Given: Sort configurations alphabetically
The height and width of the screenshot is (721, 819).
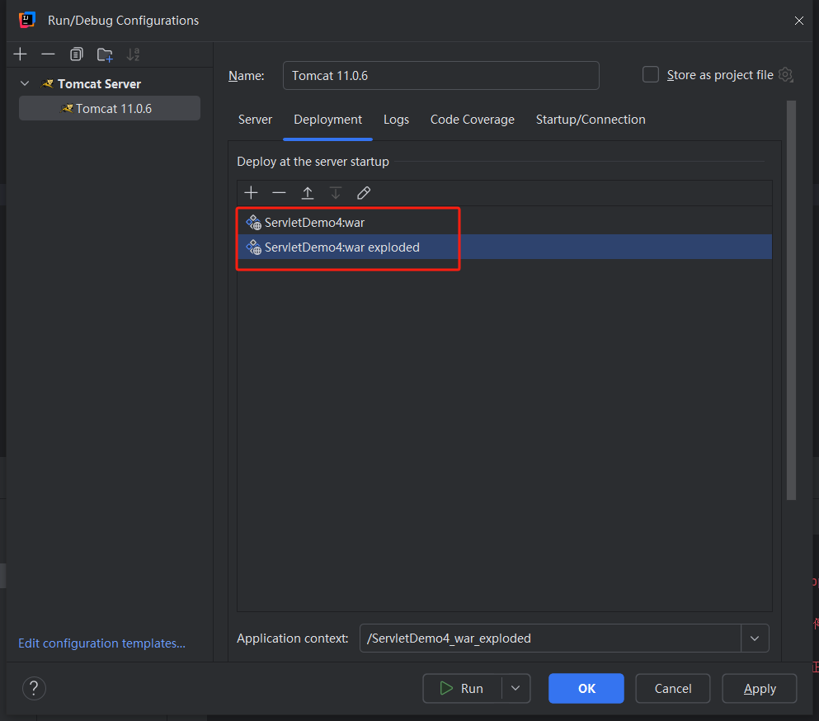Looking at the screenshot, I should coord(133,54).
